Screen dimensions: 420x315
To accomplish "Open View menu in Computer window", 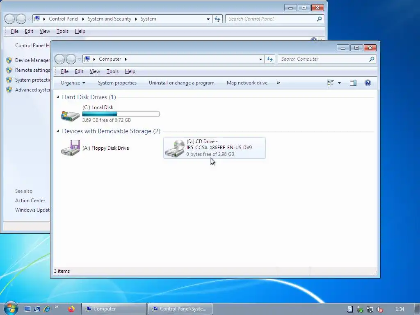I will [95, 71].
